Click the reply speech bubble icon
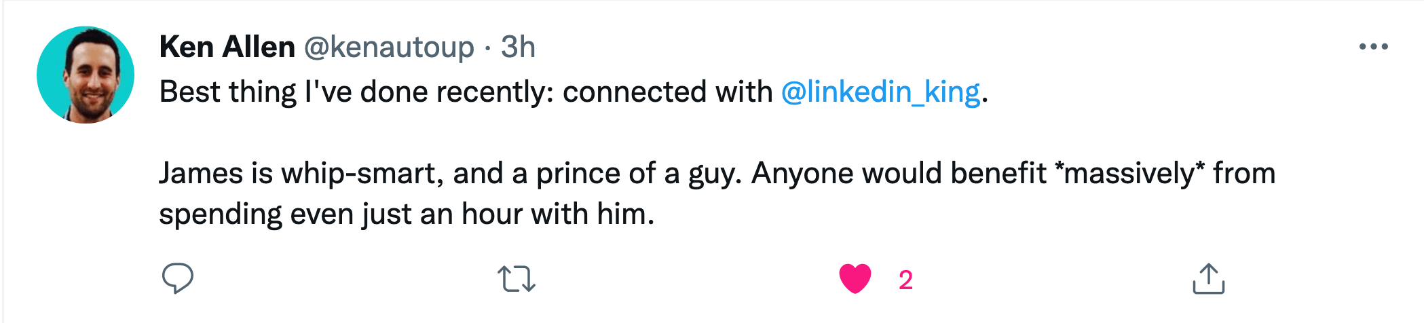 [178, 278]
